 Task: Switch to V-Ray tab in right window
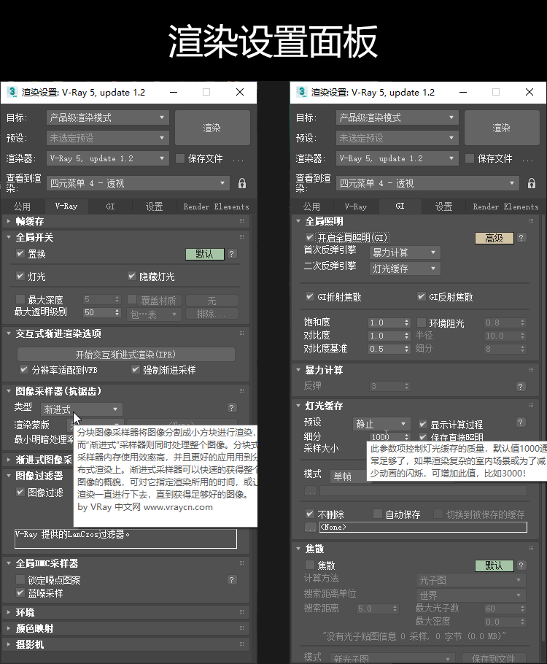(x=356, y=206)
